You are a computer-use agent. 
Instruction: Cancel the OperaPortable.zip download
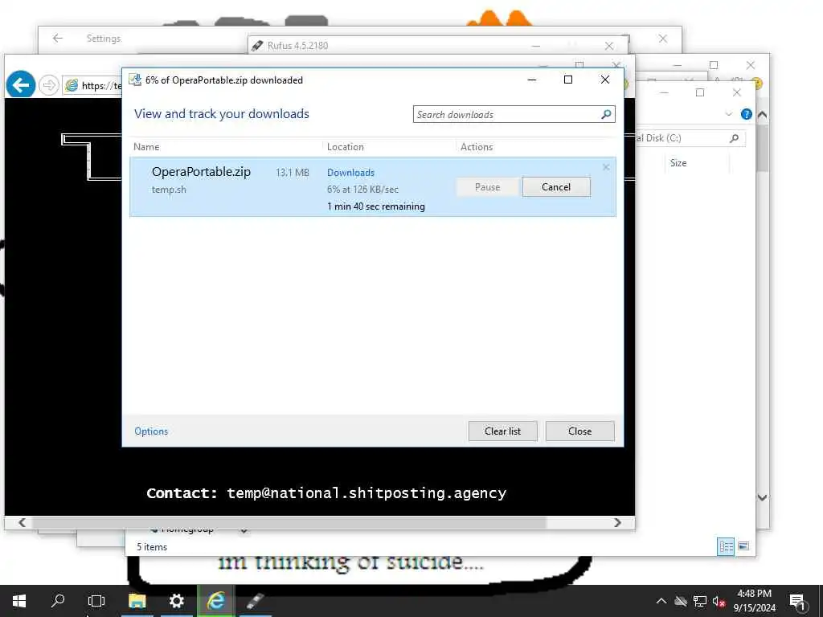point(556,187)
